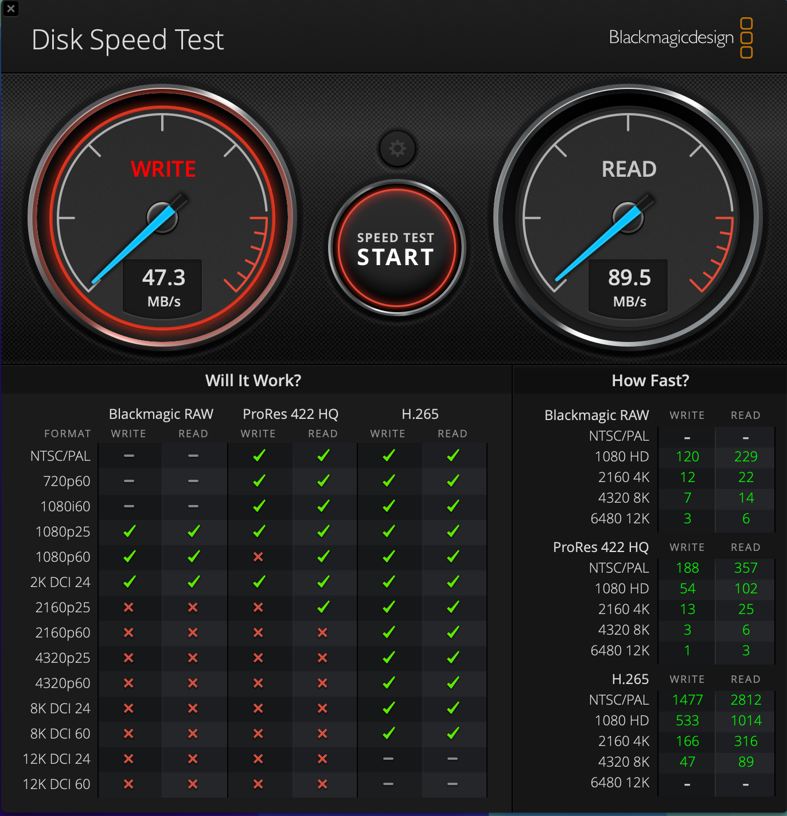Viewport: 787px width, 816px height.
Task: Click the H.265 NTSC/PAL write value "1477"
Action: click(x=687, y=700)
